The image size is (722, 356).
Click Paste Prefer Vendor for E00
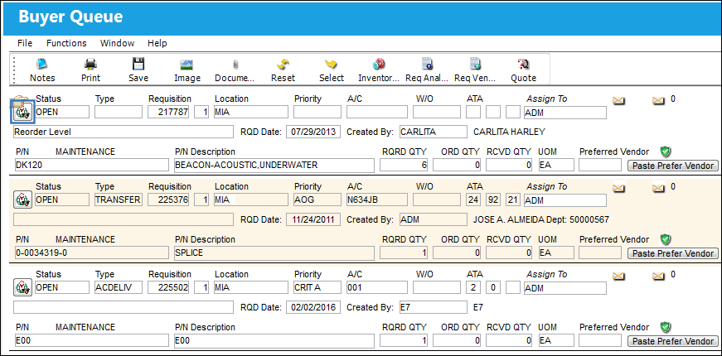click(672, 341)
